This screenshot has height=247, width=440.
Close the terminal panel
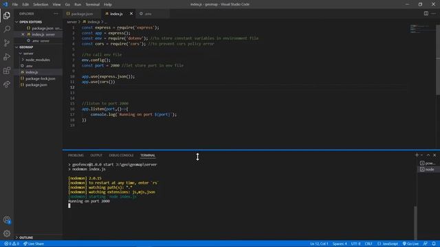(434, 155)
